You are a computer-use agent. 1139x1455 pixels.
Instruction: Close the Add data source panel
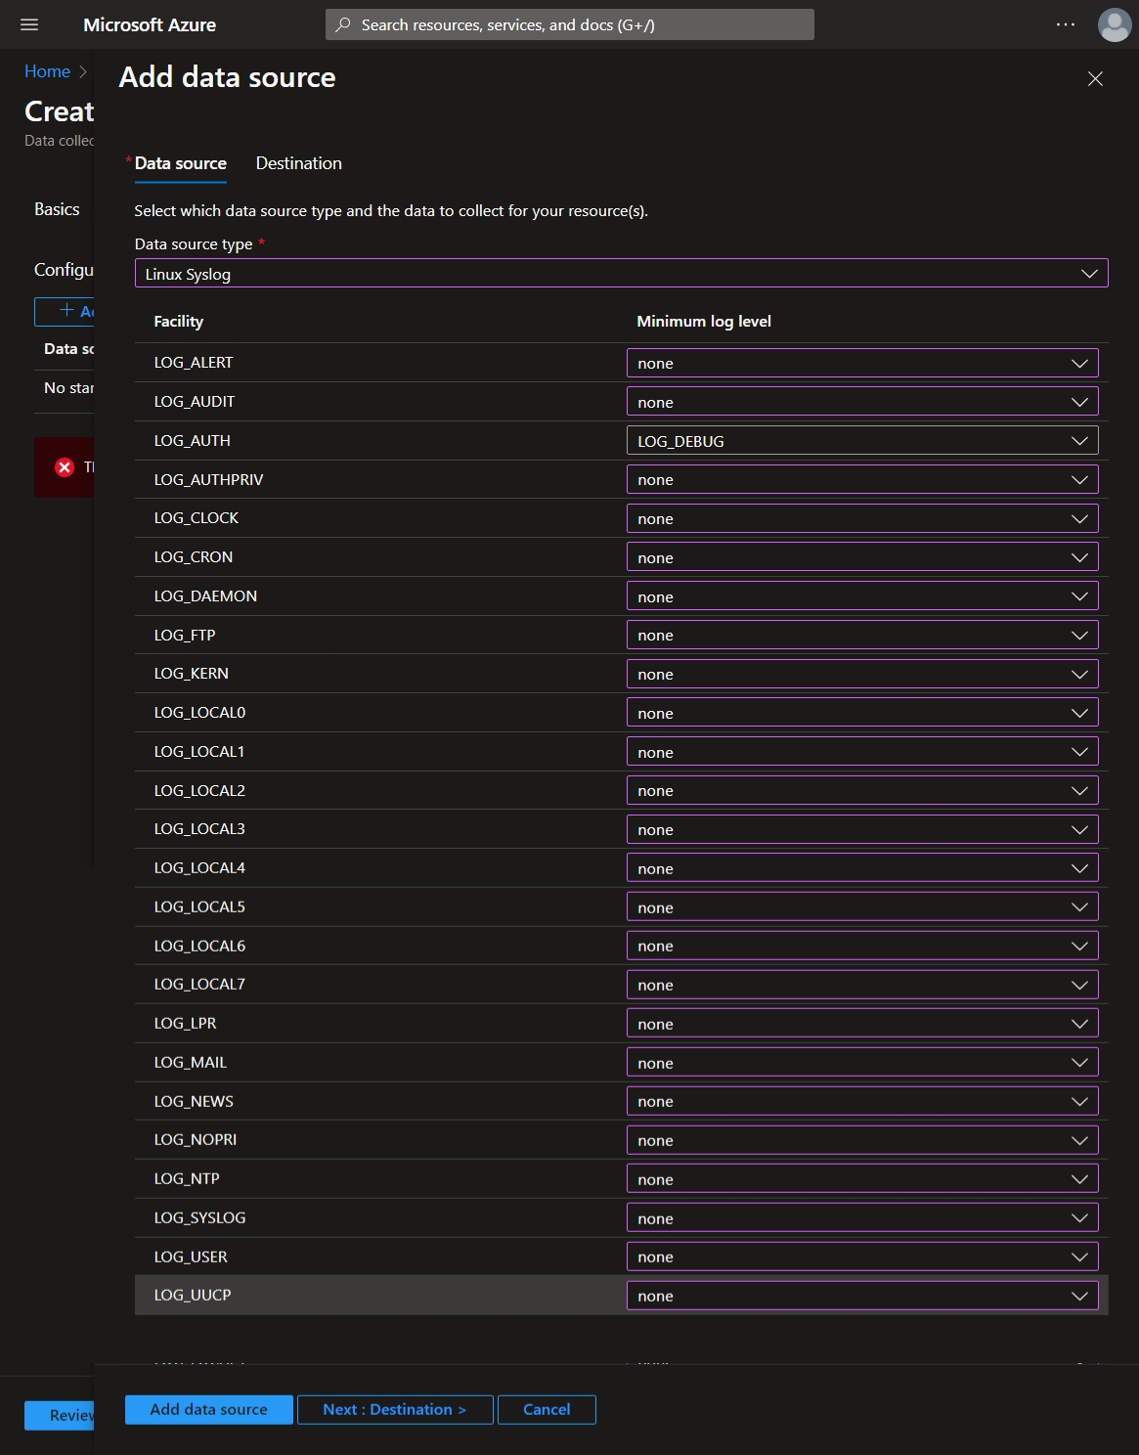[1095, 78]
